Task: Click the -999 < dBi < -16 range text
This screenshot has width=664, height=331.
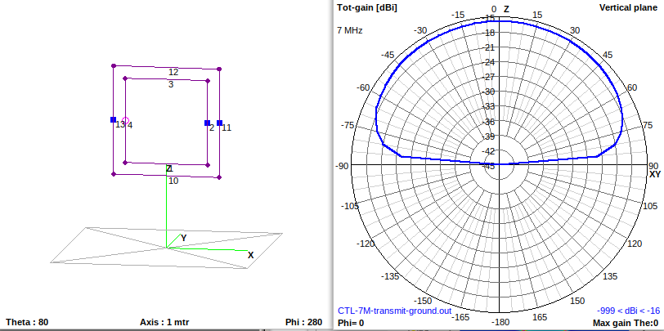Action: tap(627, 311)
